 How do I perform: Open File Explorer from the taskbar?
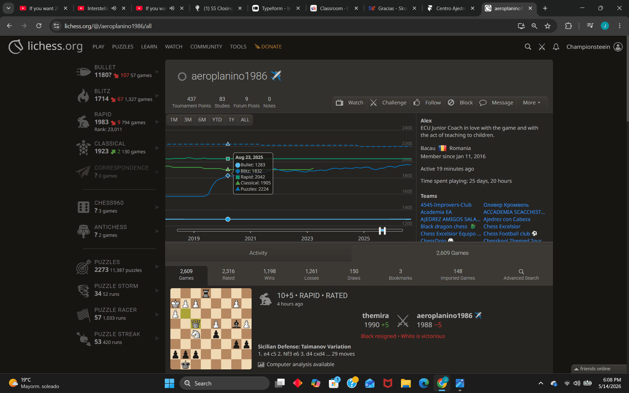(406, 383)
